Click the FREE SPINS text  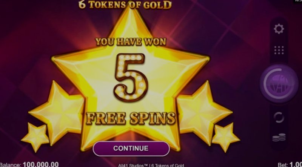(x=131, y=118)
